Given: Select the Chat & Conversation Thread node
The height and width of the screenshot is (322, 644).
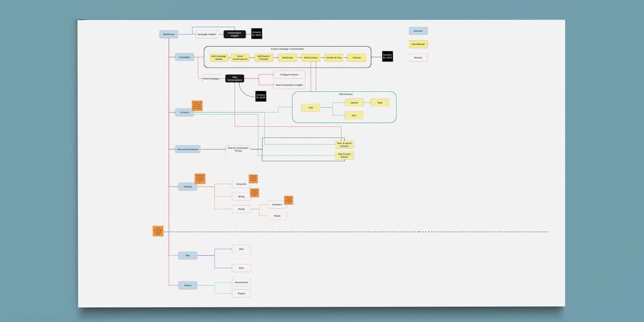Looking at the screenshot, I should point(238,149).
